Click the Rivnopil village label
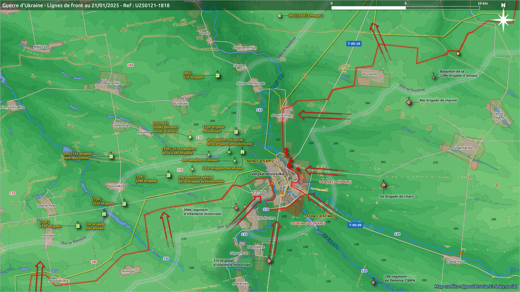This screenshot has height=292, width=520. pos(128,272)
